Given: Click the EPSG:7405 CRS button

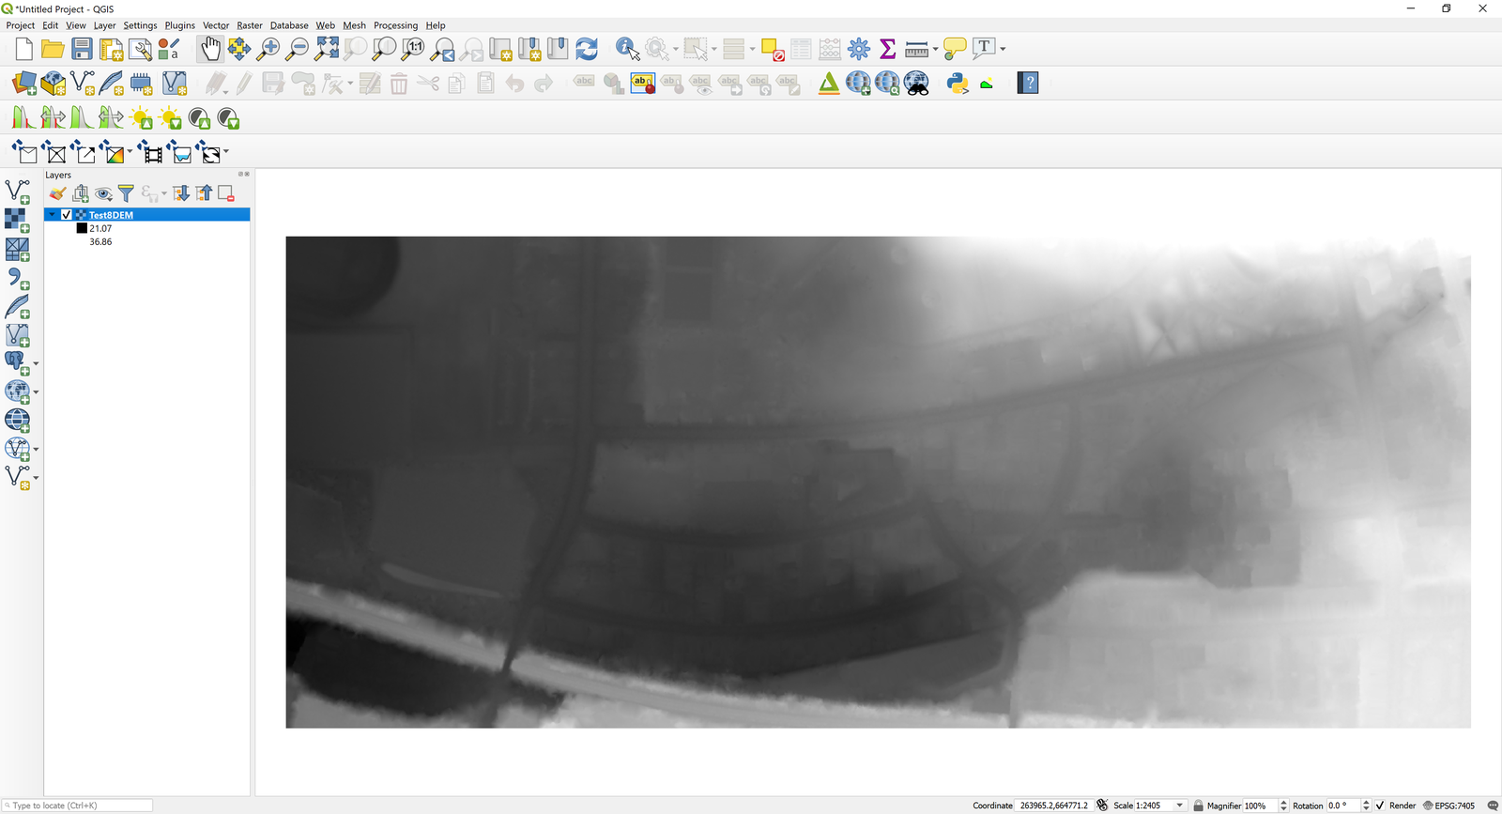Looking at the screenshot, I should [x=1448, y=806].
